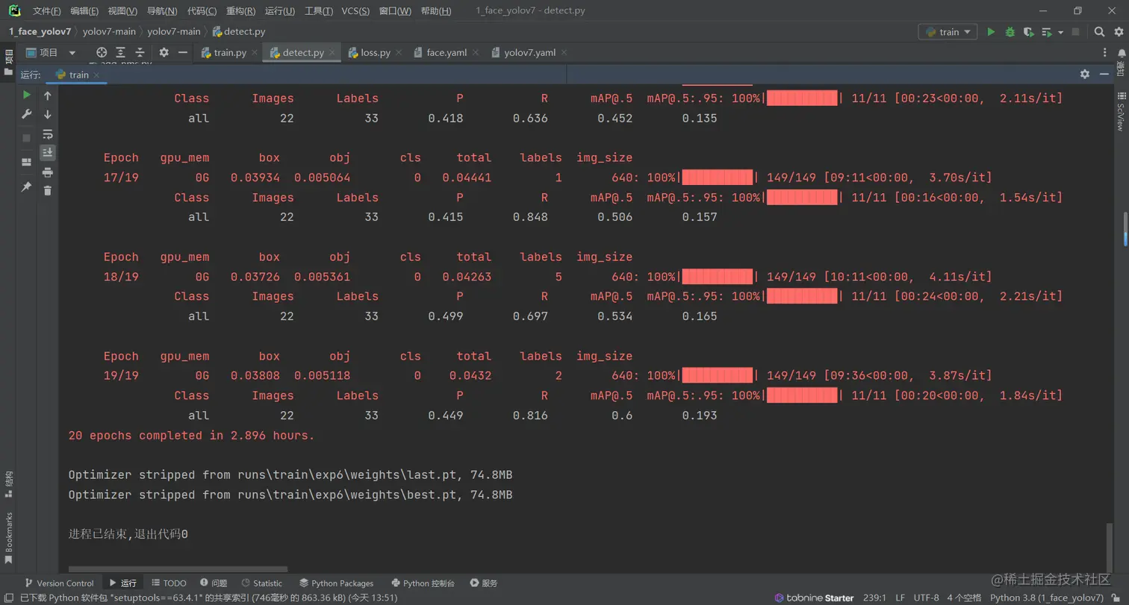Screen dimensions: 1129x605
Task: Clear console output with trash icon
Action: tap(48, 191)
